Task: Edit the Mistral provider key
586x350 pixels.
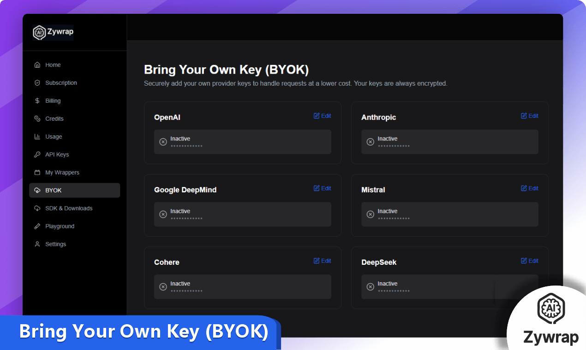Action: pos(529,188)
